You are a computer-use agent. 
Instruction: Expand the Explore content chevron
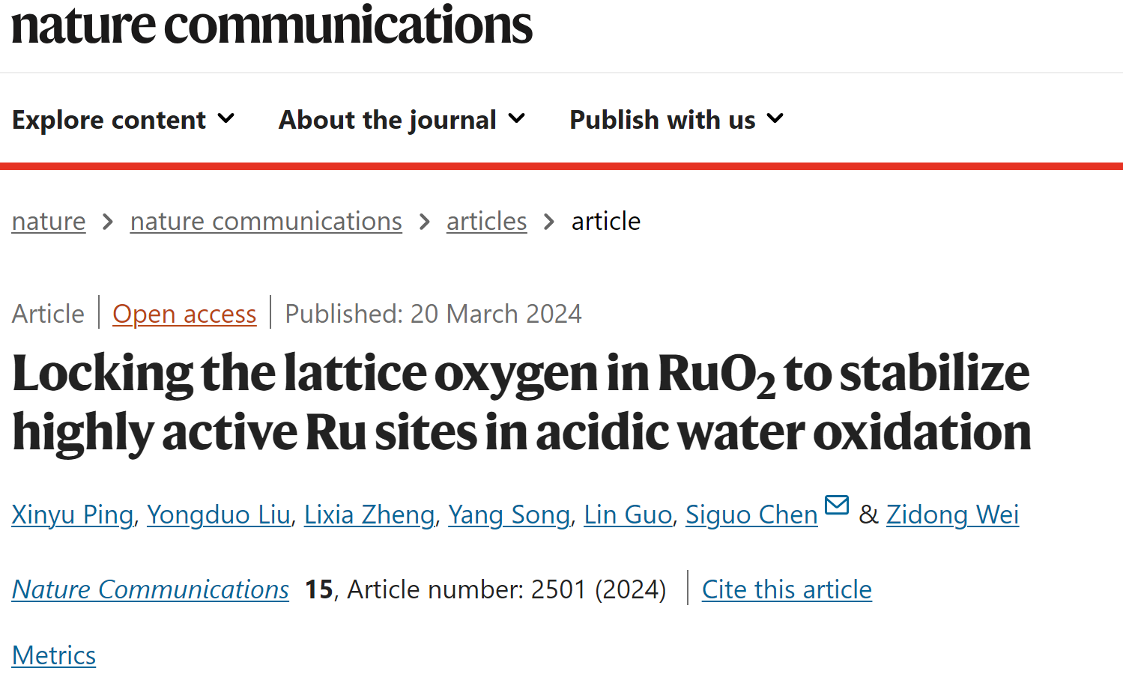(225, 118)
